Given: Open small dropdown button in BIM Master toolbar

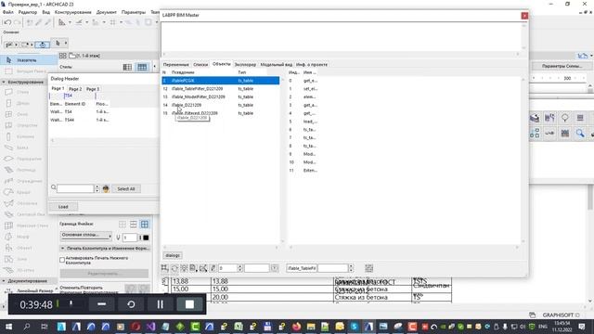Looking at the screenshot, I should click(275, 268).
